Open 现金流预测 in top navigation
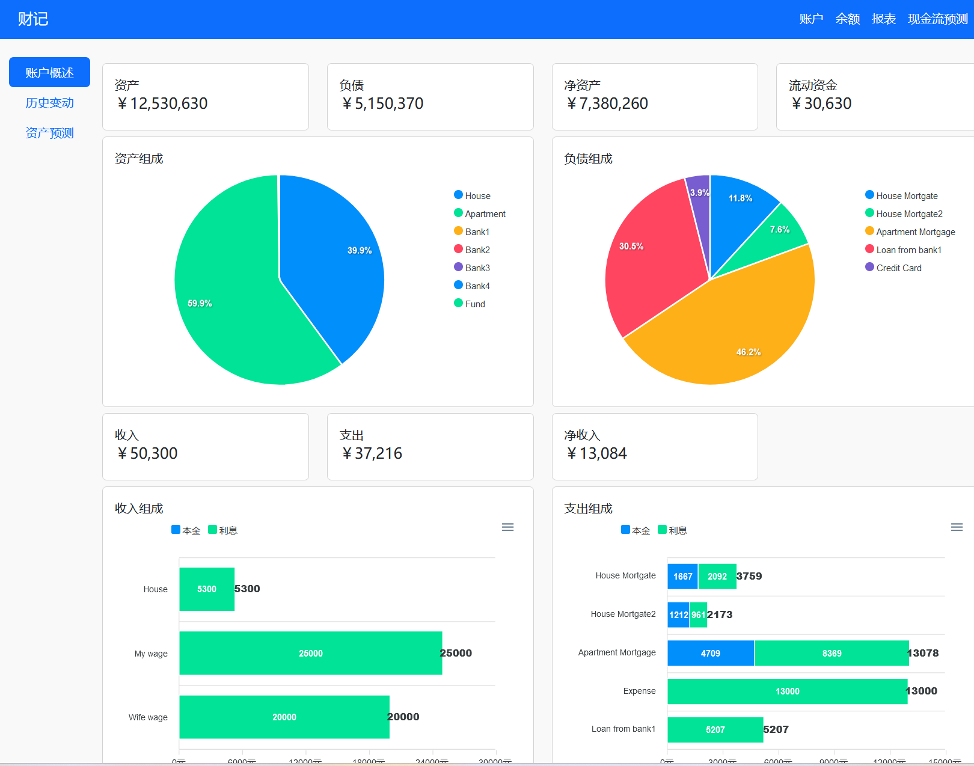Viewport: 974px width, 766px height. coord(937,19)
